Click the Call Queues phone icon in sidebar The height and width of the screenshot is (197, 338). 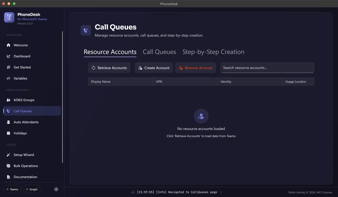[8, 111]
